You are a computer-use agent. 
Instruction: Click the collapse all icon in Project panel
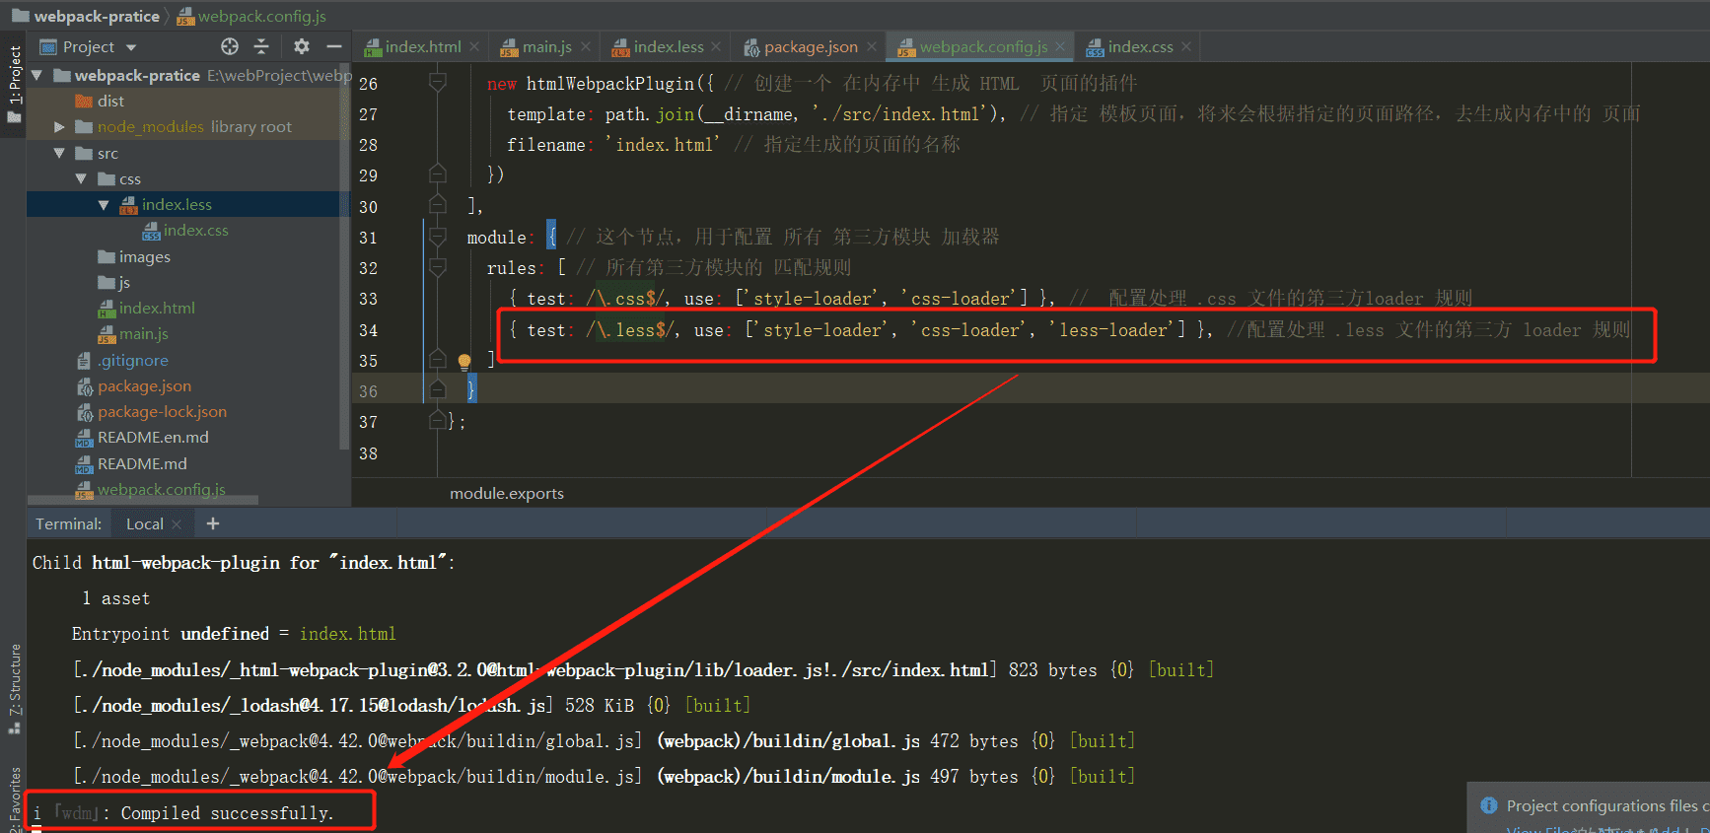tap(261, 46)
